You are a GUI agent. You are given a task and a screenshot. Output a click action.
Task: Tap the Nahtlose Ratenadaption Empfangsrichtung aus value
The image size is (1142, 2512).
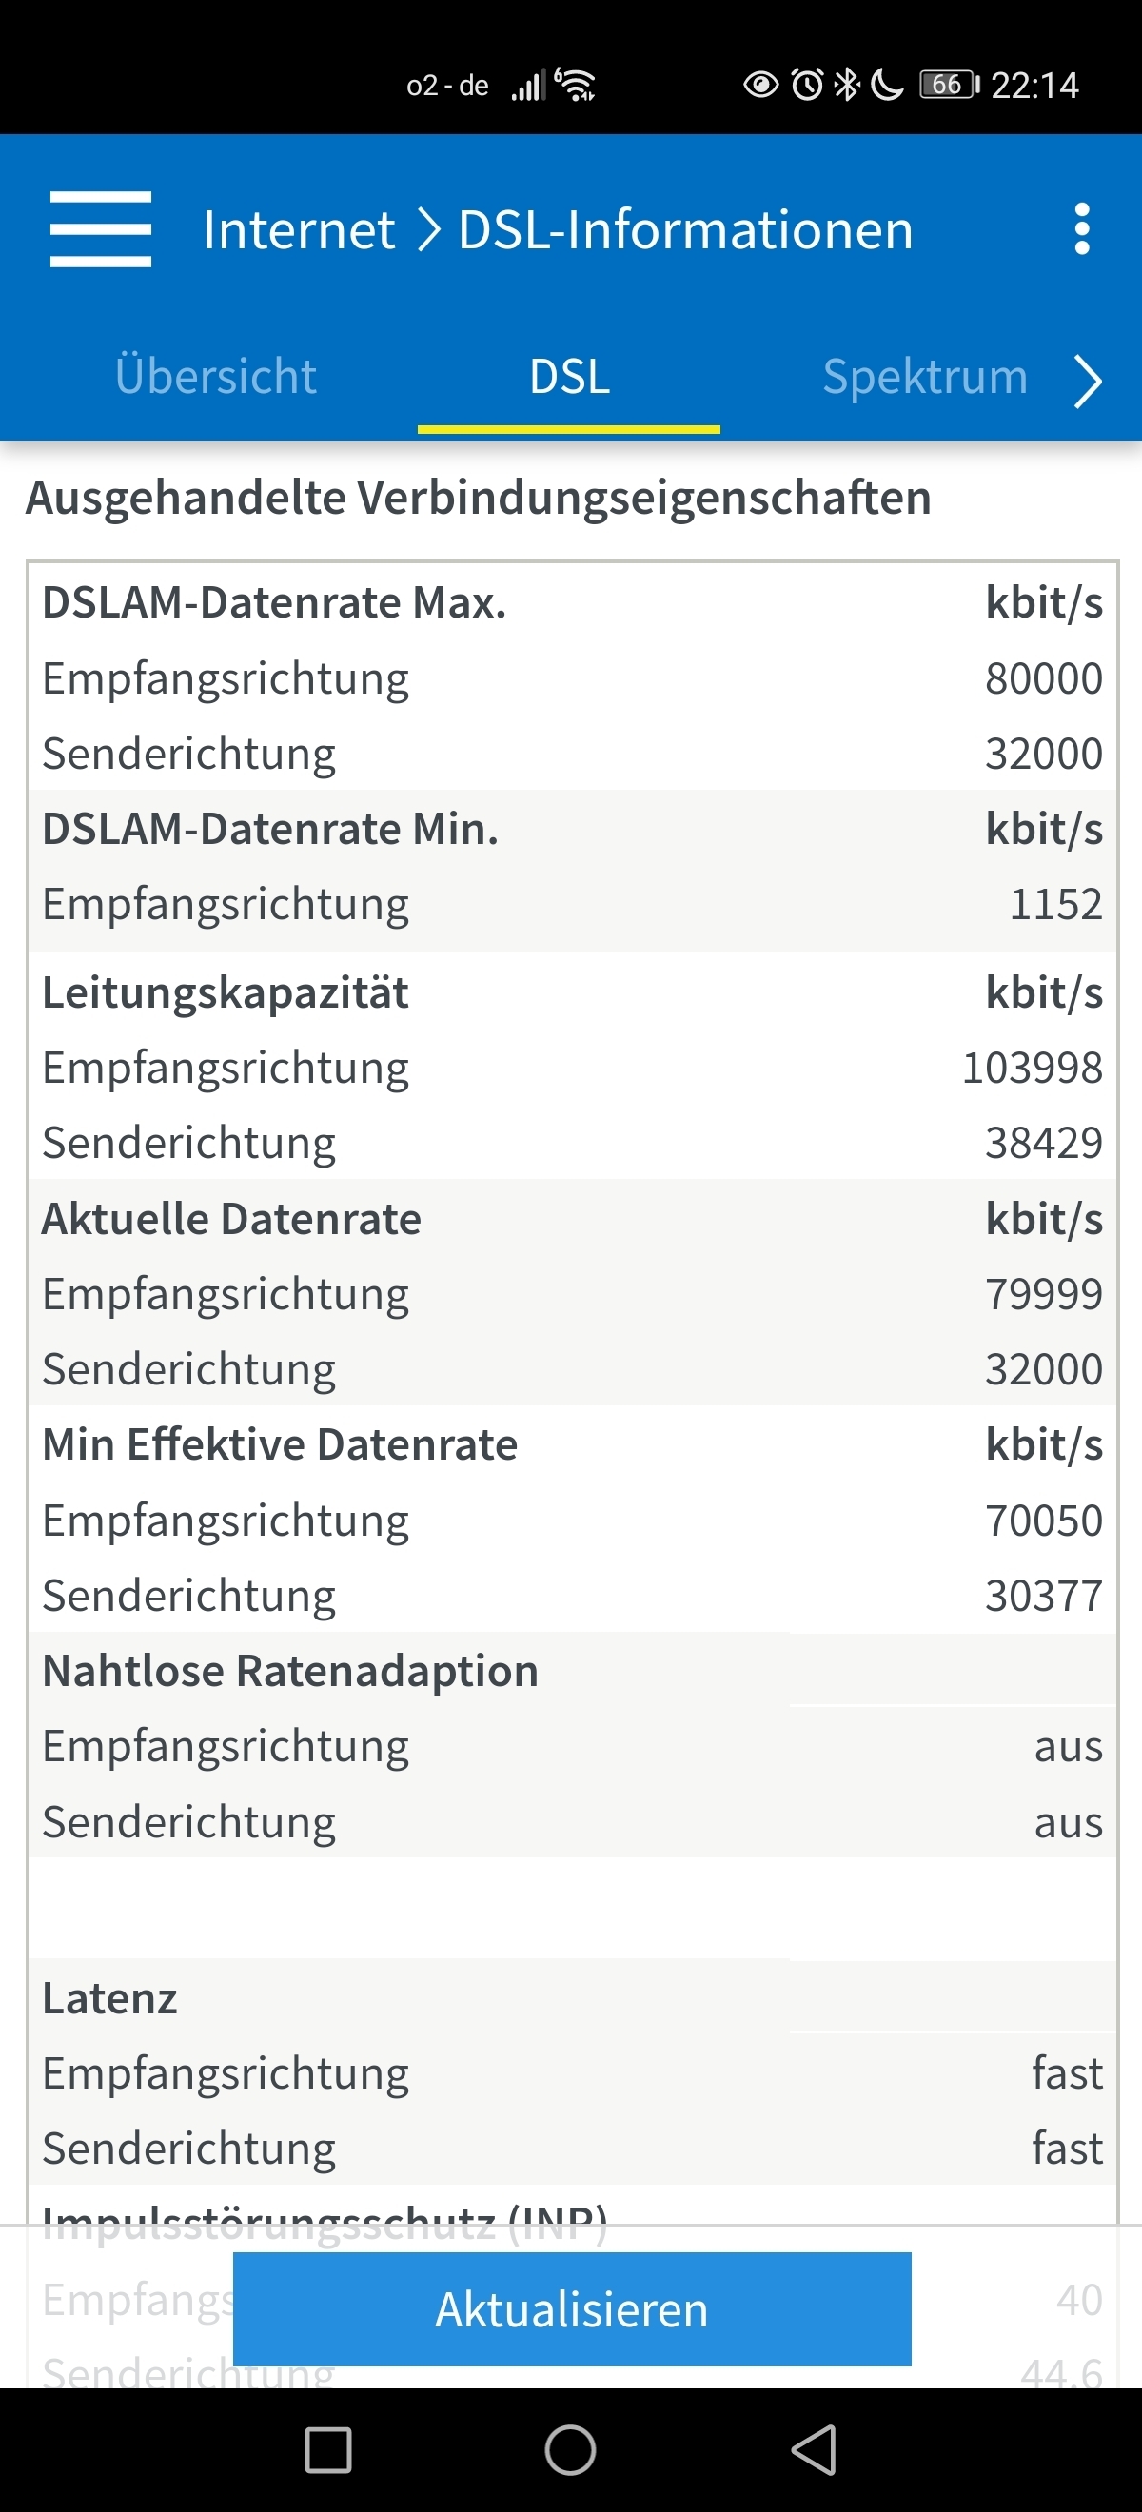click(1069, 1745)
